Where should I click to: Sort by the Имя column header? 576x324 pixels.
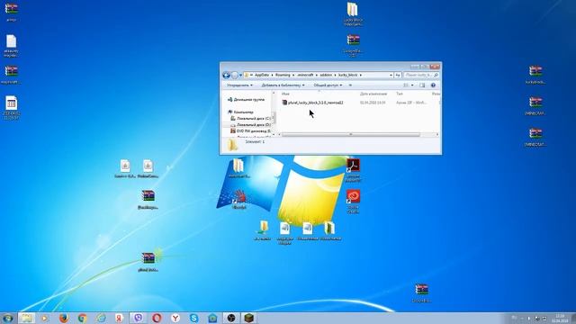pos(285,94)
